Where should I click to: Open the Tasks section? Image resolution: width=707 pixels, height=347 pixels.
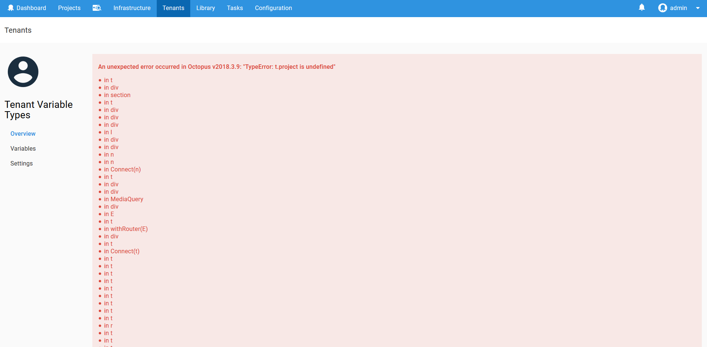coord(235,8)
